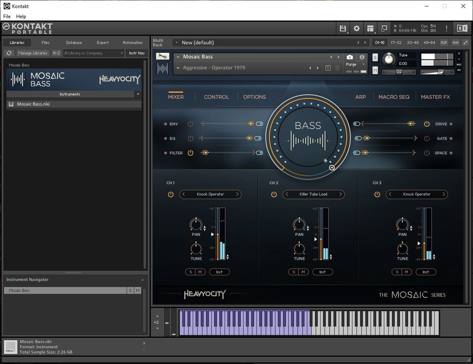The image size is (473, 364).
Task: Click CH 3 mute M button
Action: point(406,272)
